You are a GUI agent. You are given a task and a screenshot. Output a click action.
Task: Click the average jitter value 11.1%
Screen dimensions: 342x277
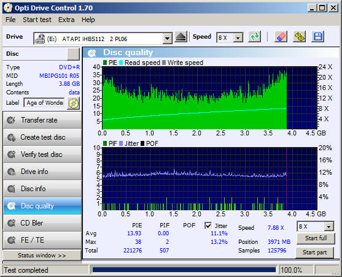pyautogui.click(x=219, y=233)
